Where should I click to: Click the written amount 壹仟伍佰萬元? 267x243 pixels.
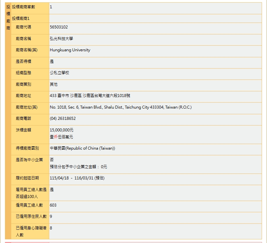click(61, 137)
